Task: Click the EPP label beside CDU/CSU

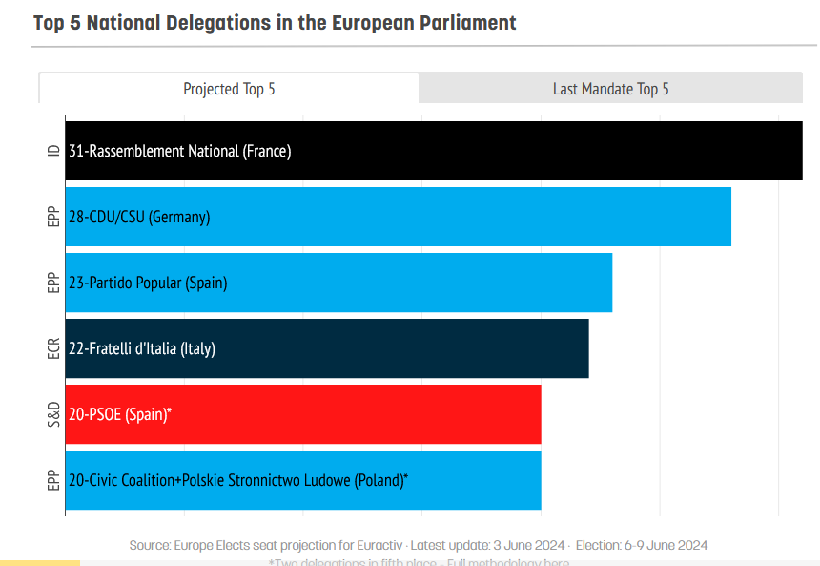Action: 53,217
